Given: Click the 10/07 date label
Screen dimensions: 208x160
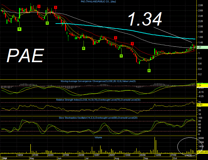Looking at the screenshot, I should click(97, 155).
